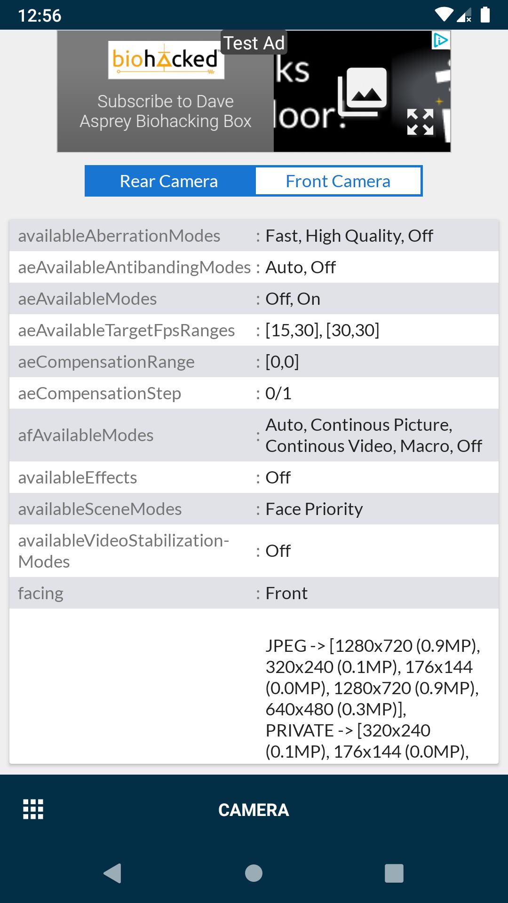Switch to the Rear Camera tab

click(169, 181)
